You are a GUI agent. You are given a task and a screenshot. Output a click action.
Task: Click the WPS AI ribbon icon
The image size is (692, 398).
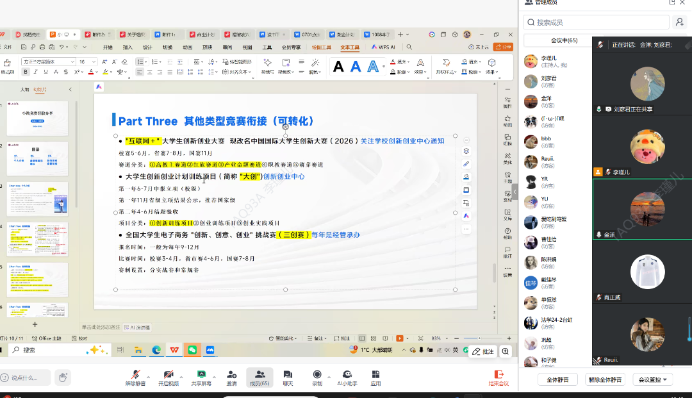coord(383,47)
